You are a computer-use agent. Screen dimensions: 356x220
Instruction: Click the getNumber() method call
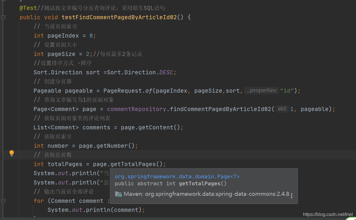[x=116, y=146]
